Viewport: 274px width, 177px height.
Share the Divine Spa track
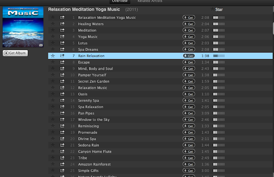[63, 139]
